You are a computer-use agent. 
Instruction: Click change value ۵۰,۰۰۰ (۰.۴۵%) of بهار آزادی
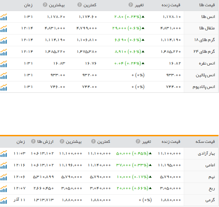134,154
